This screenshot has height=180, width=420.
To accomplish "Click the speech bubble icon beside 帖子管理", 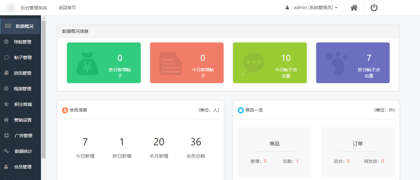I will (x=6, y=57).
